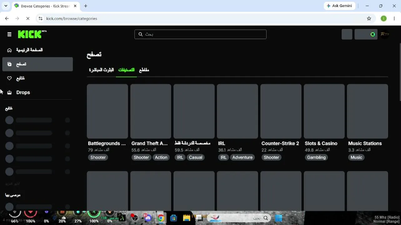
Task: Close the Browse Categories tab
Action: 75,6
